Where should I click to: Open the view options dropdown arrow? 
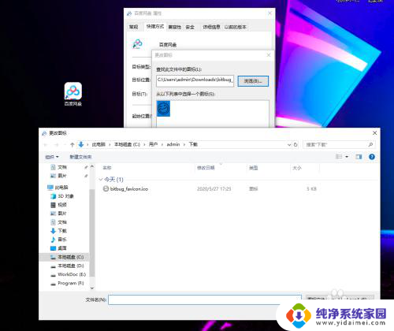(347, 157)
